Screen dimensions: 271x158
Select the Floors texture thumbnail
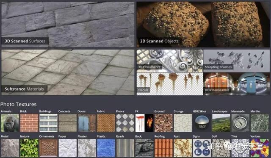tap(125, 123)
